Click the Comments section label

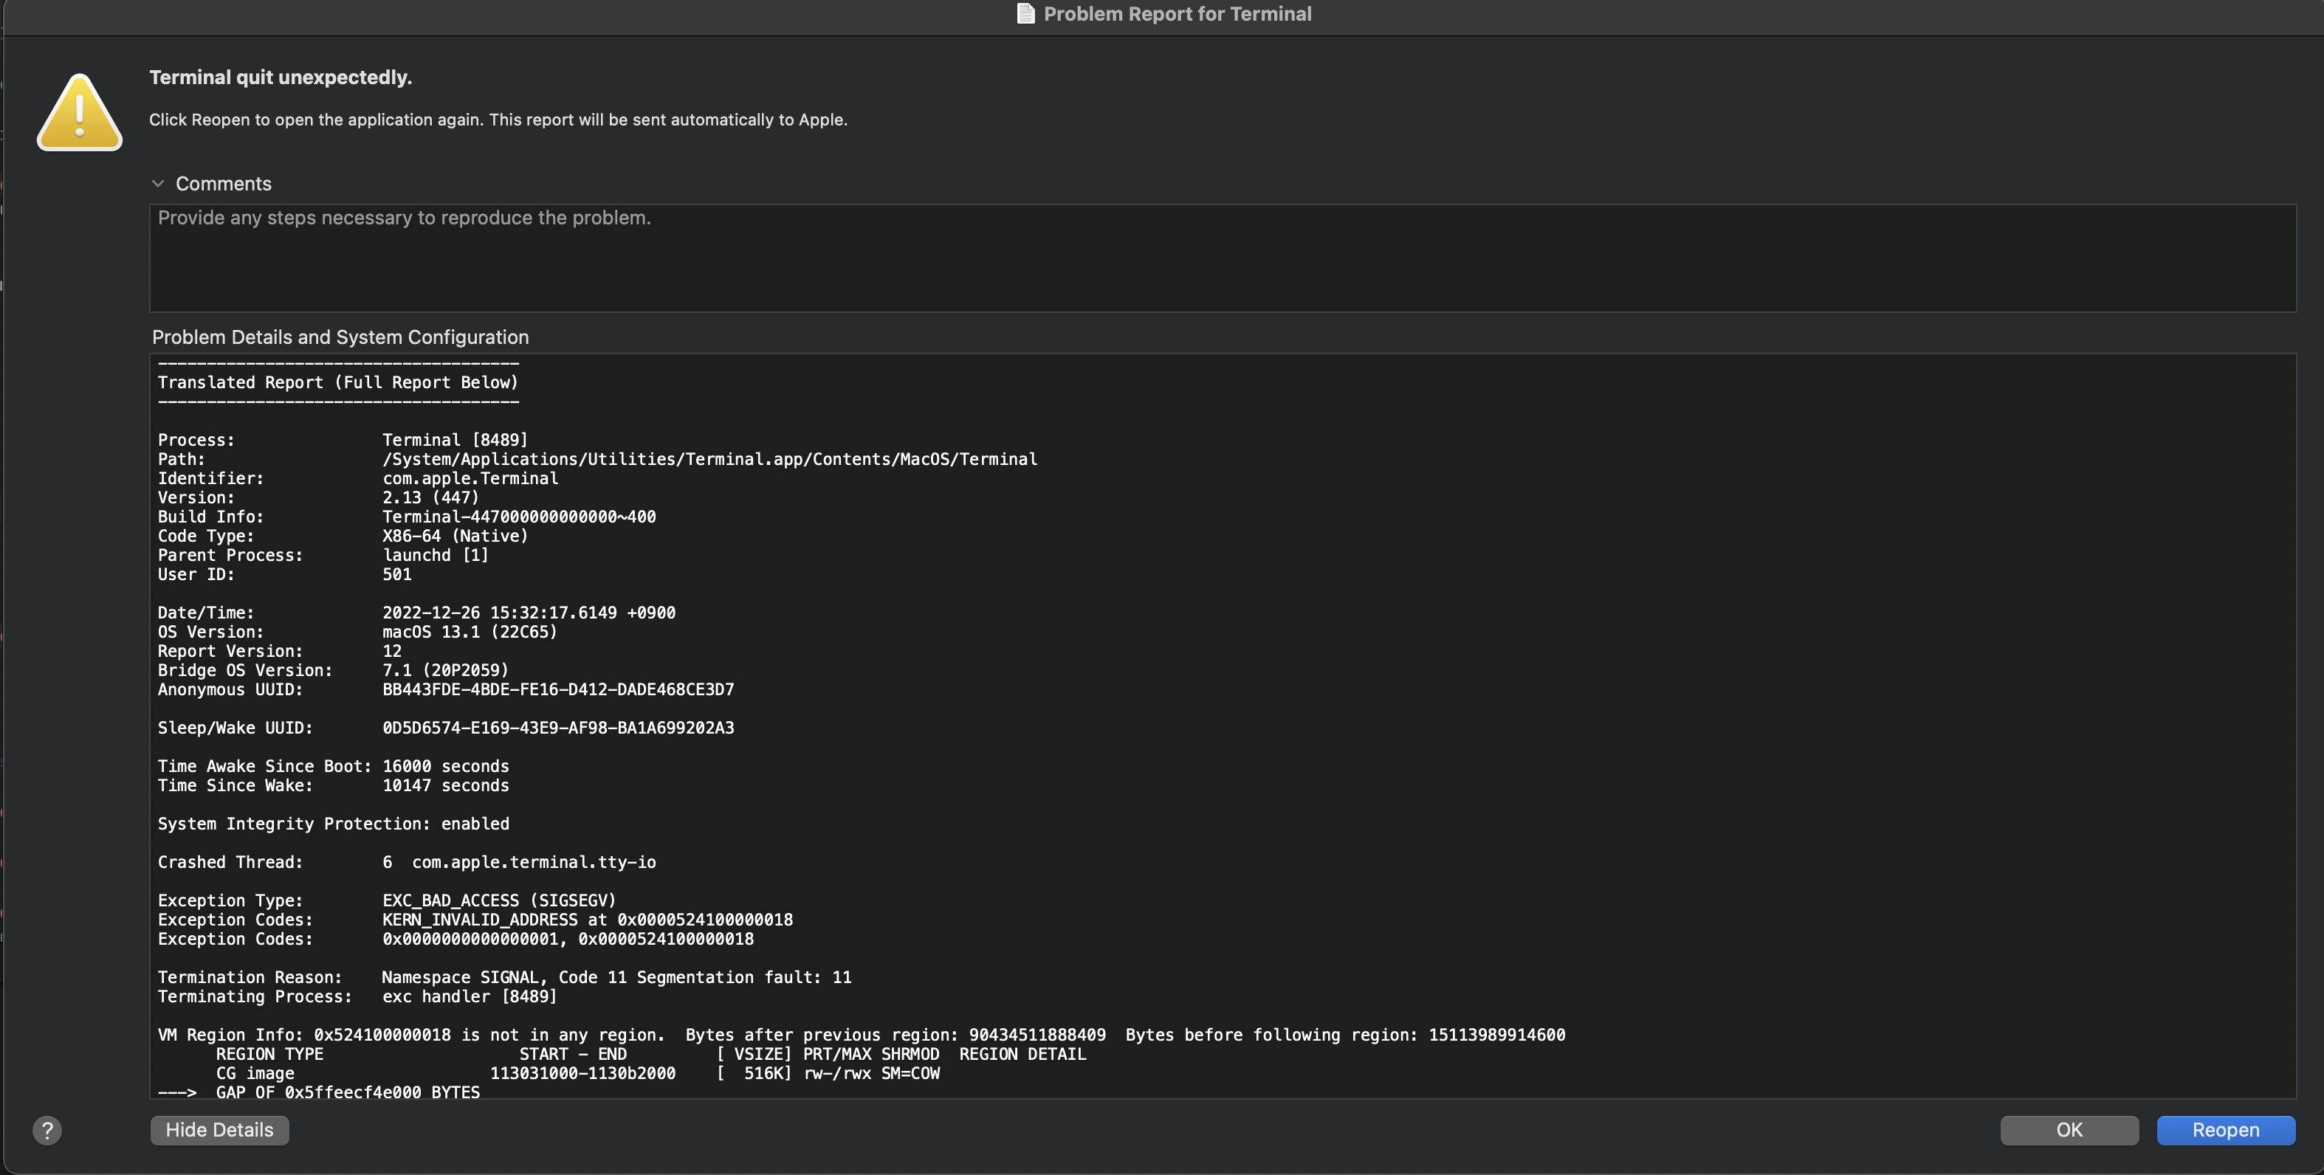click(x=224, y=184)
